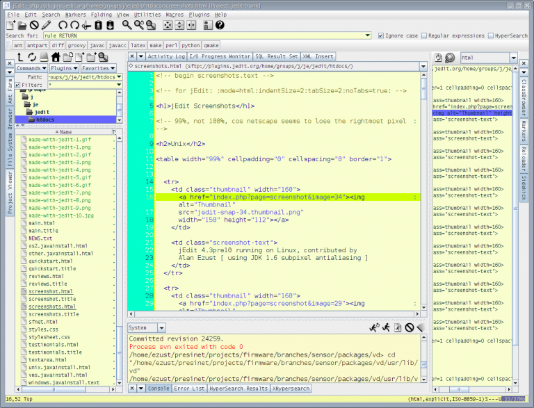The height and width of the screenshot is (408, 534).
Task: Click the home directory icon in file browser
Action: (x=55, y=57)
